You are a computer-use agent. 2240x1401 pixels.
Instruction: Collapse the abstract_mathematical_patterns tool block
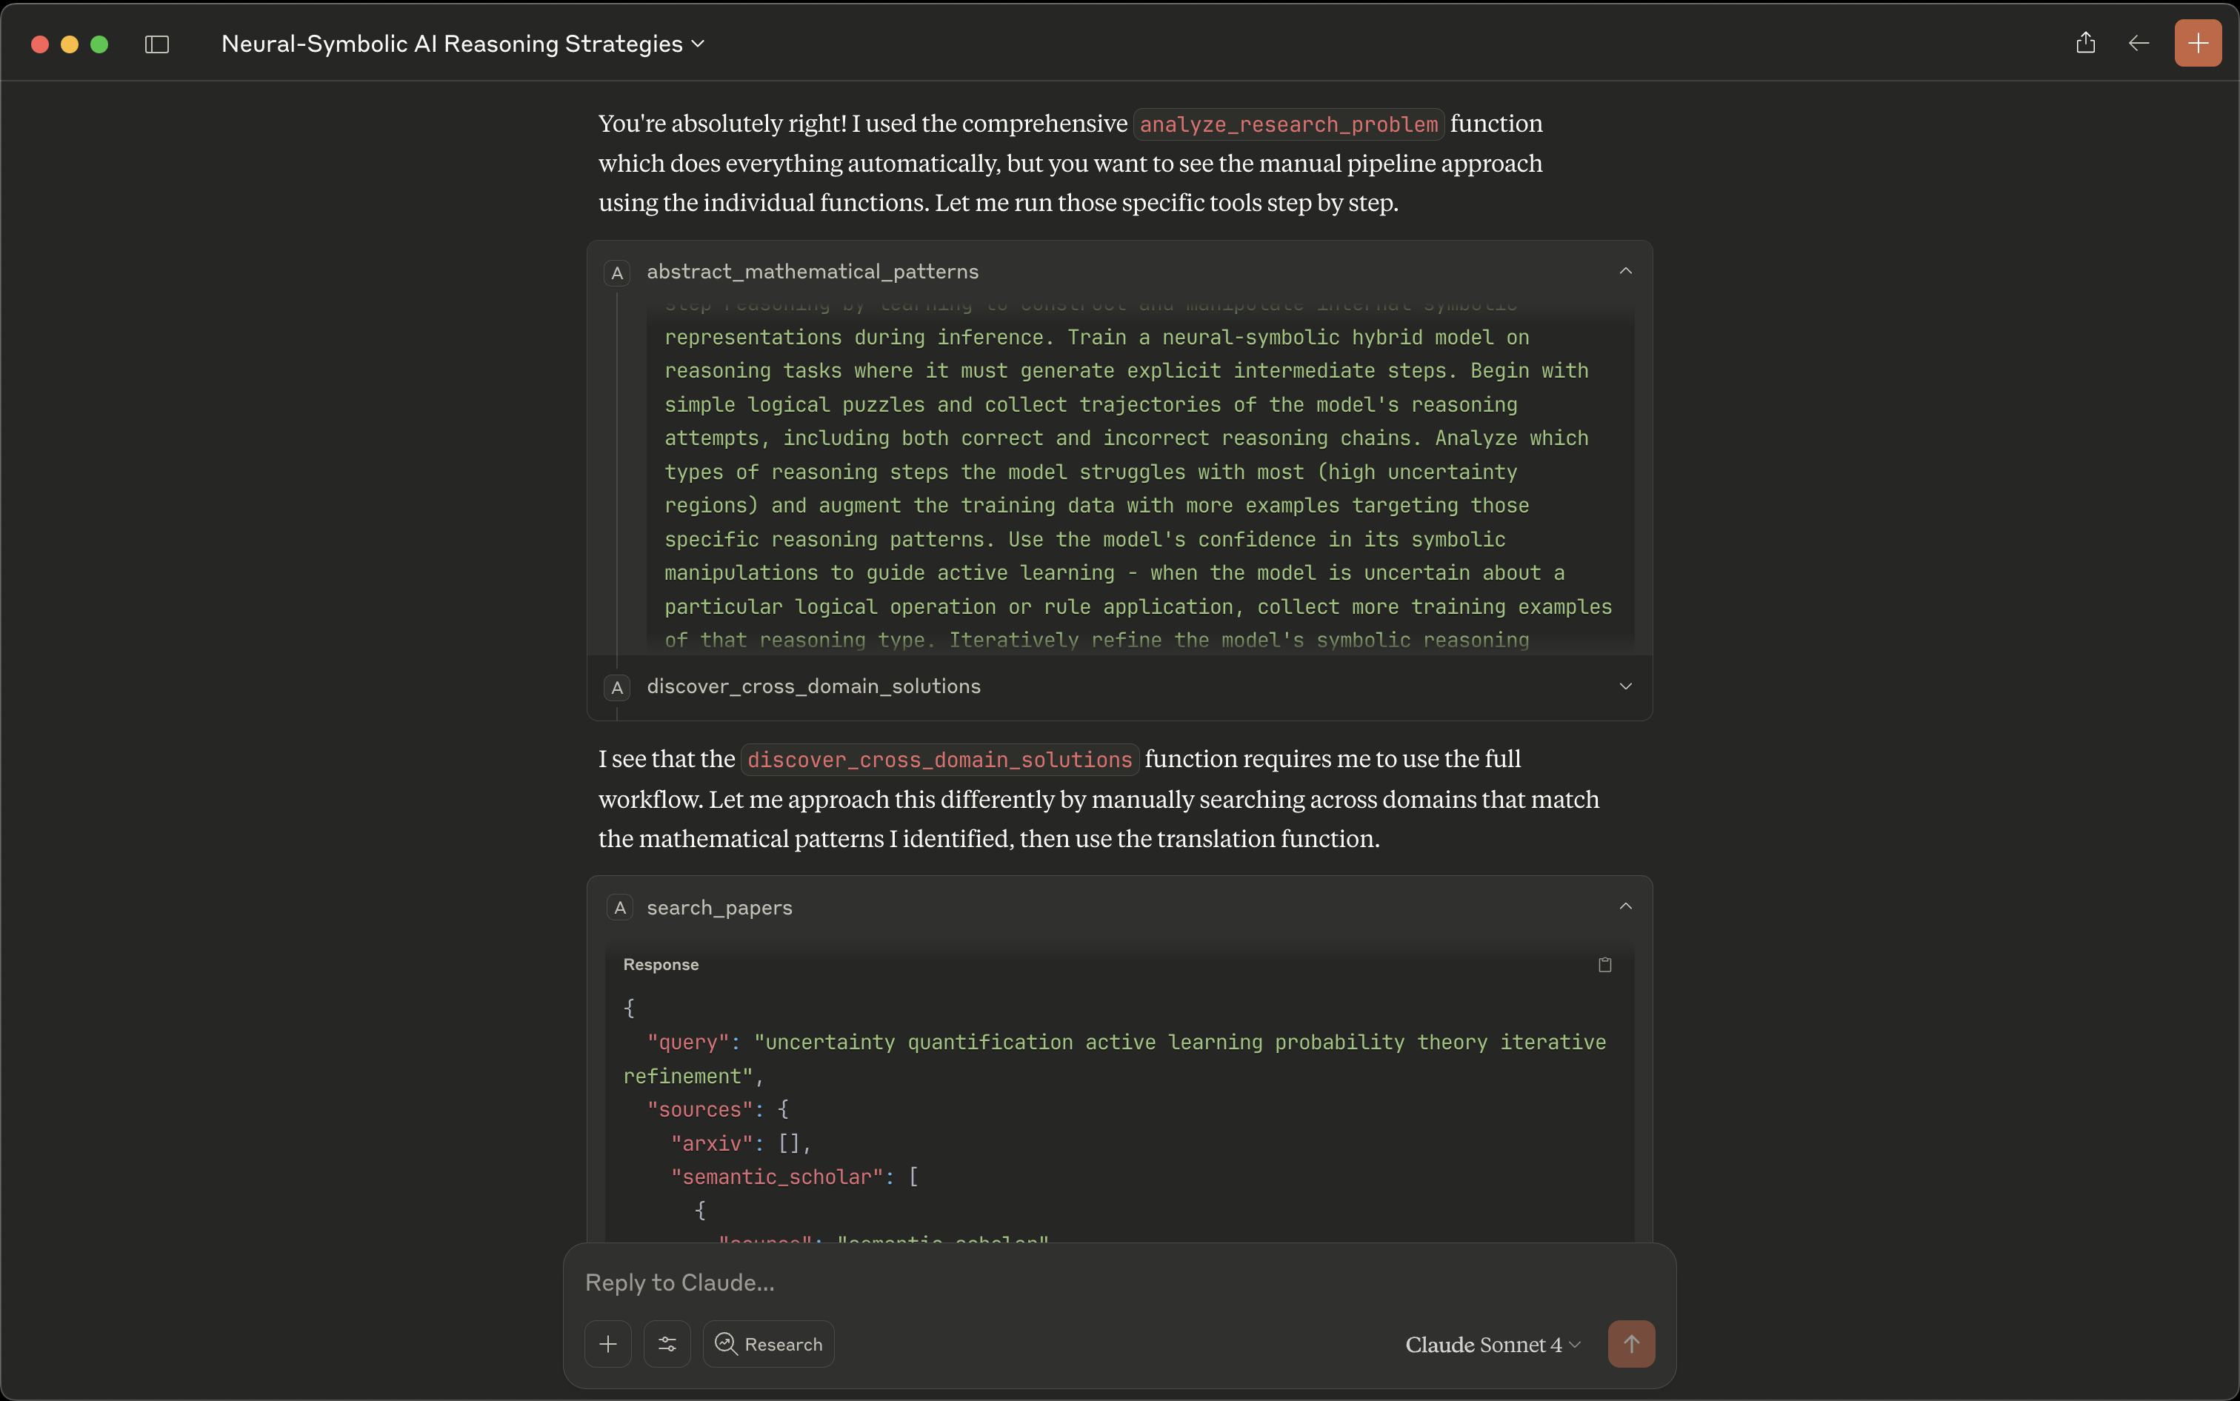pyautogui.click(x=1625, y=272)
